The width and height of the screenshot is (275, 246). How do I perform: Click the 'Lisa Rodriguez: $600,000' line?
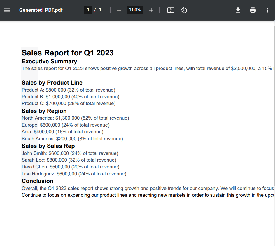(x=74, y=174)
